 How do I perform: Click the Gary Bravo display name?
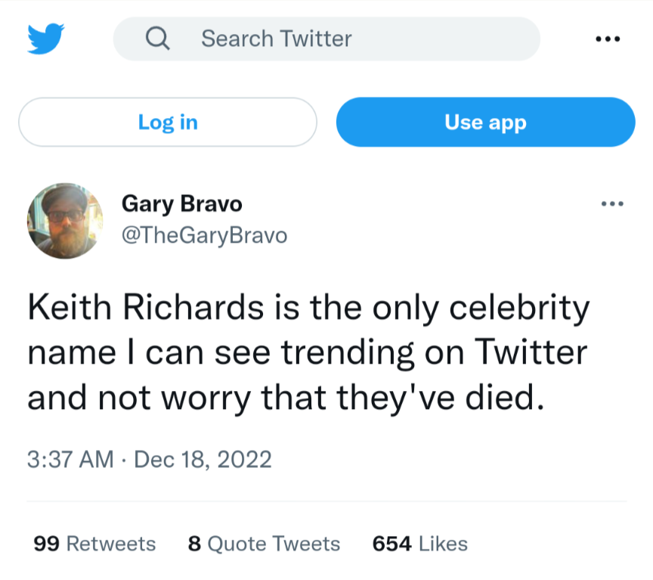click(181, 204)
